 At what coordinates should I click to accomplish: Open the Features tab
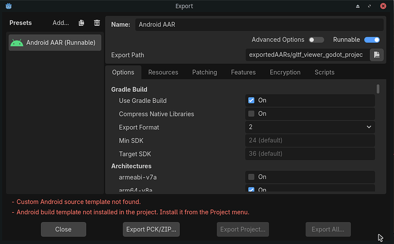(x=243, y=72)
